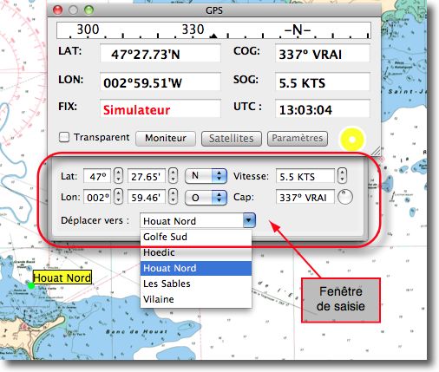Open the Paramètres button
This screenshot has height=372, width=439.
pyautogui.click(x=298, y=139)
